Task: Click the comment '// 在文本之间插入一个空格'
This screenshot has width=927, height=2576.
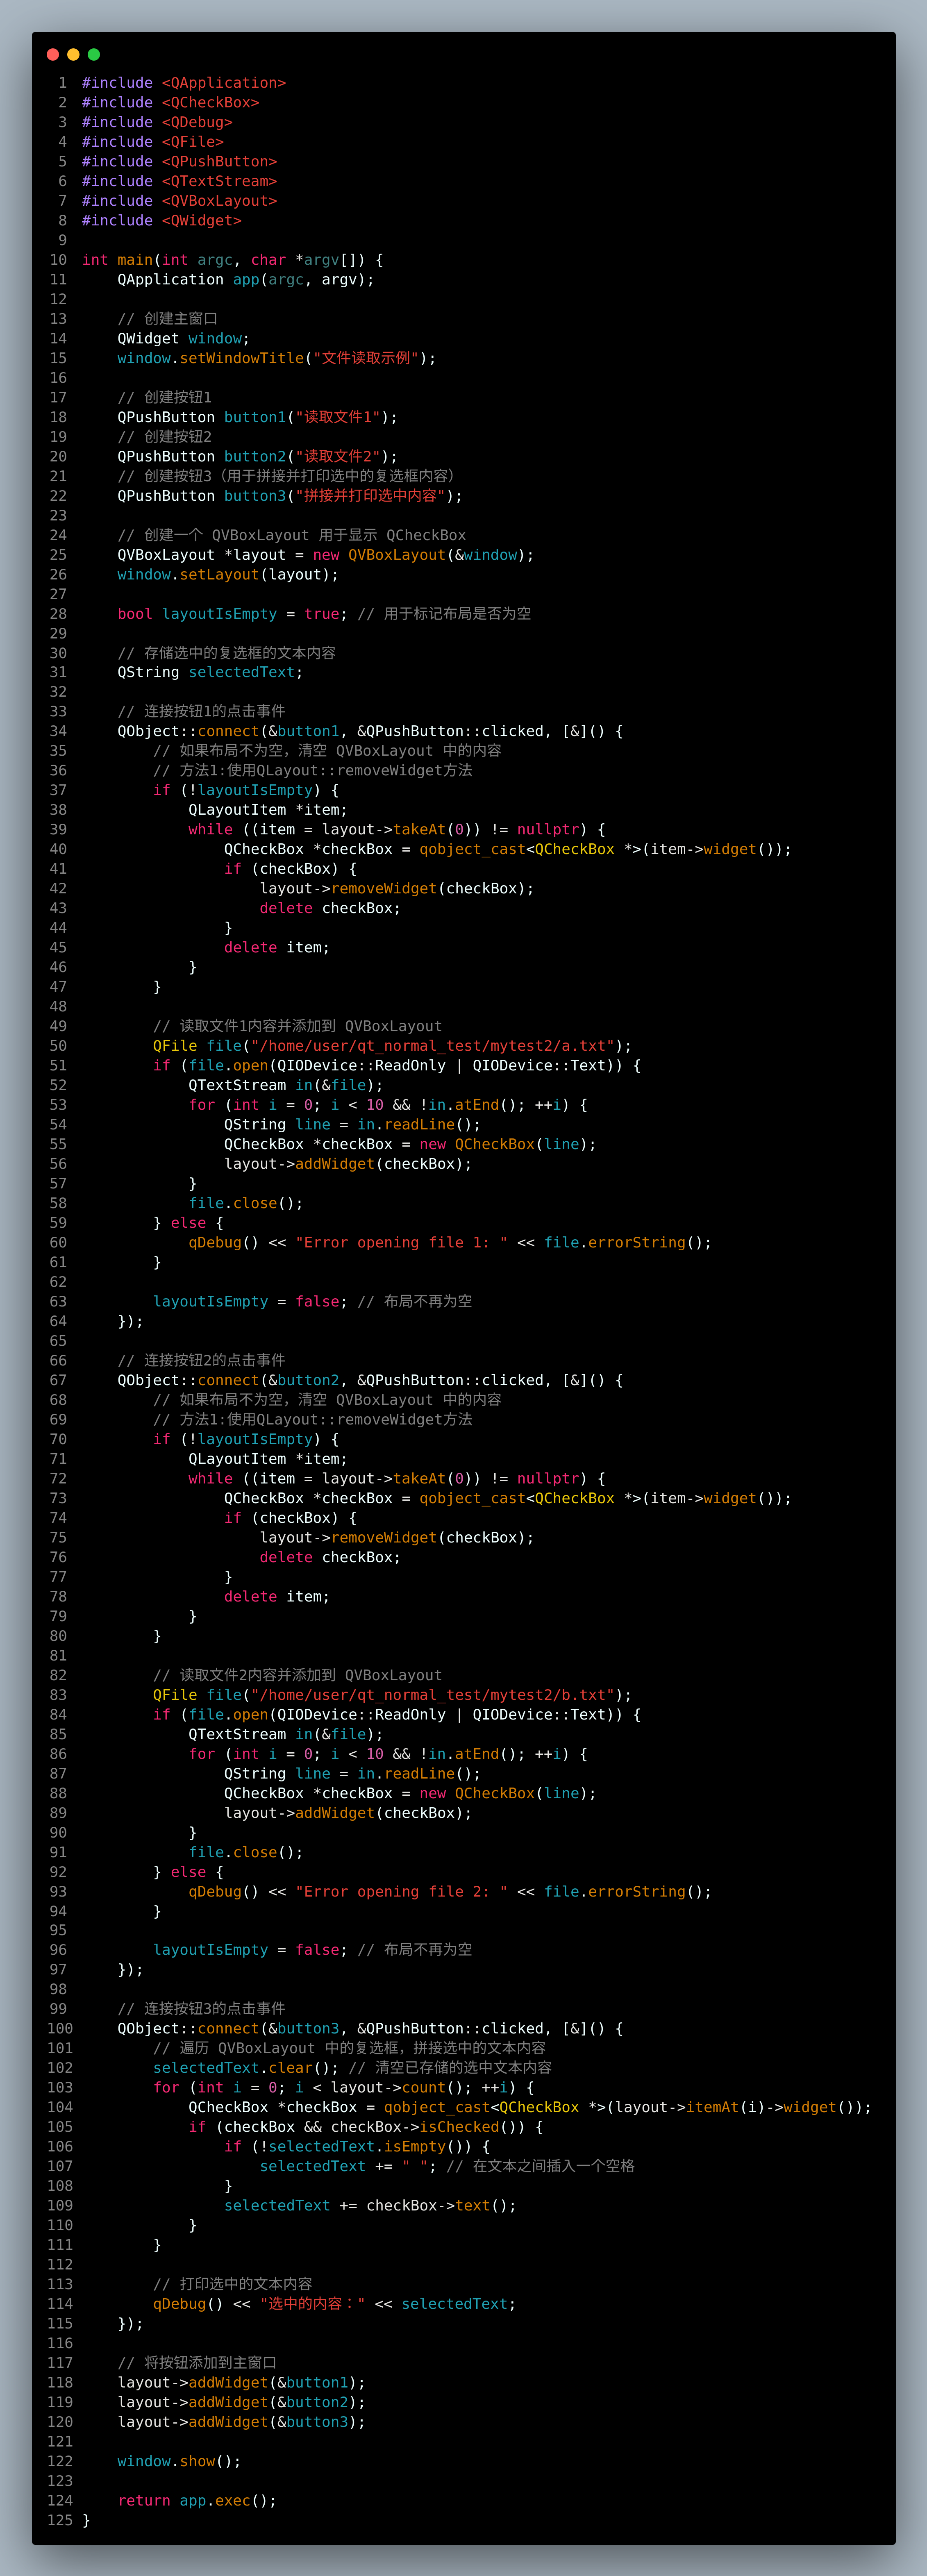Action: (x=541, y=2166)
